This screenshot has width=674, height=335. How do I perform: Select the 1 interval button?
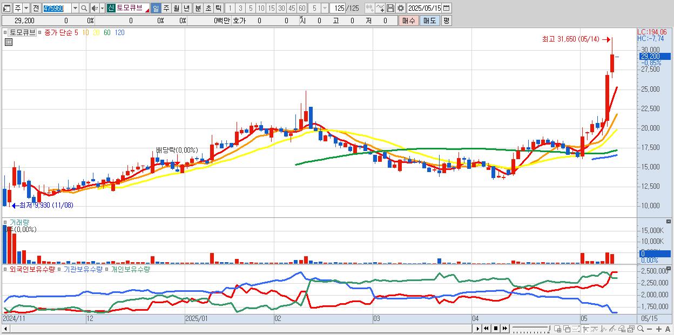pyautogui.click(x=230, y=8)
